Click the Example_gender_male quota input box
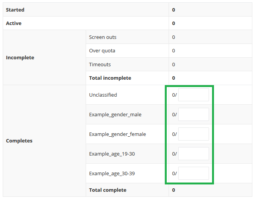This screenshot has height=201, width=257. 193,114
